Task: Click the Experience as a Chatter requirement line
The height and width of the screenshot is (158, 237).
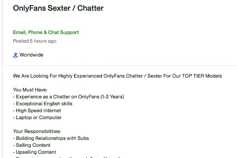Action: [69, 97]
